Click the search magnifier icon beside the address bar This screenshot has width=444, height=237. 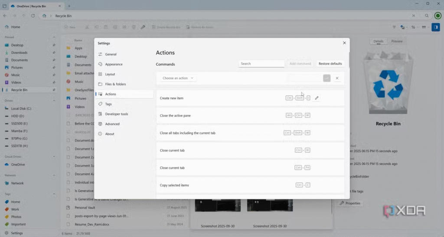click(x=427, y=16)
